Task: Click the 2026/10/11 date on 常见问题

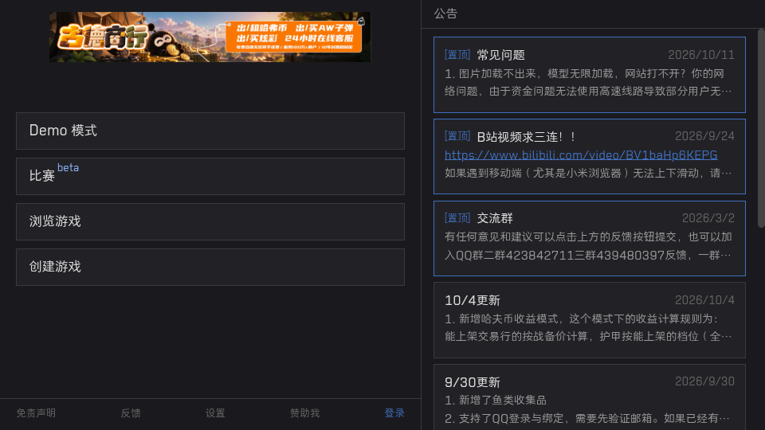Action: tap(701, 55)
